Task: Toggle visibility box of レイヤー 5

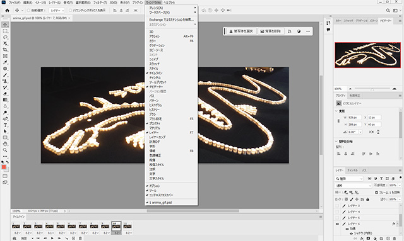Action: pyautogui.click(x=337, y=218)
